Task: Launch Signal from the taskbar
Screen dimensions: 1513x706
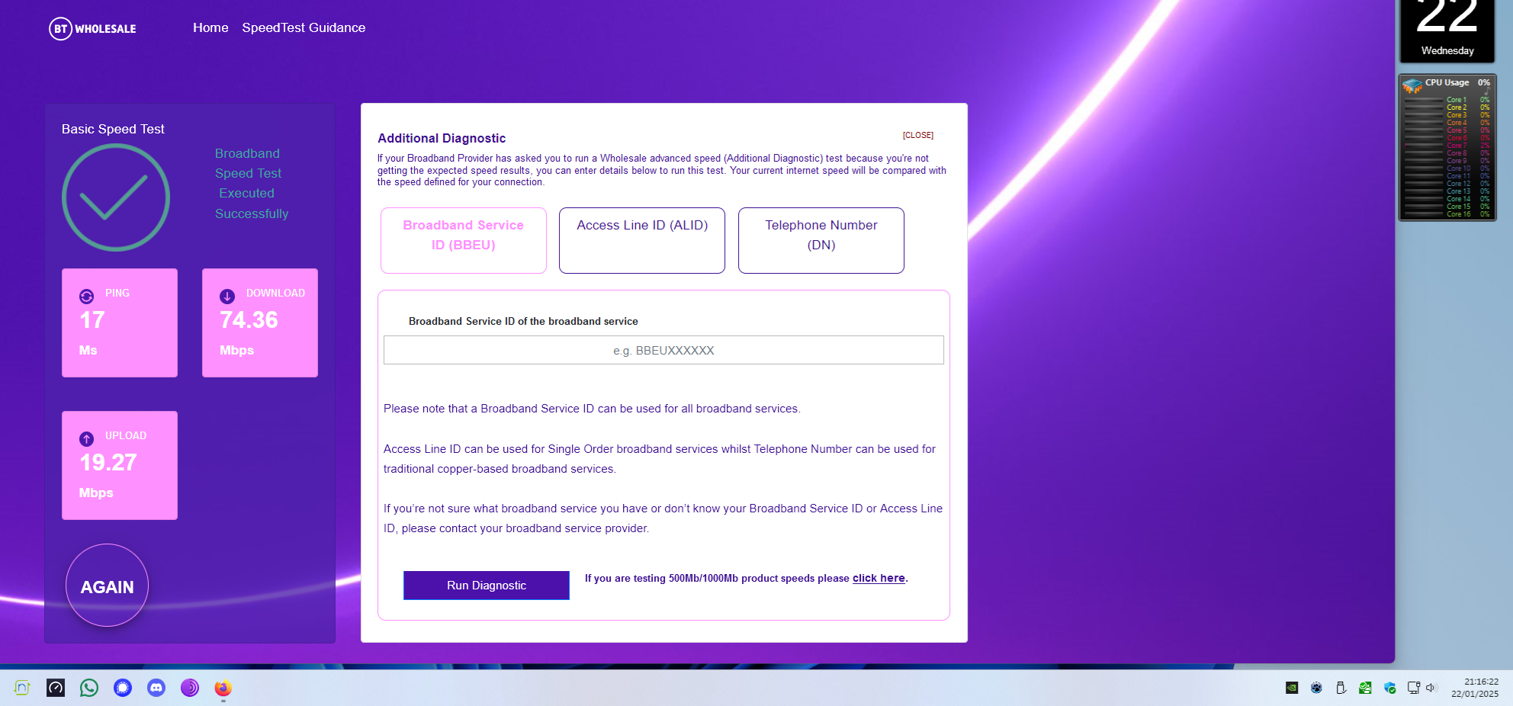Action: pyautogui.click(x=123, y=688)
